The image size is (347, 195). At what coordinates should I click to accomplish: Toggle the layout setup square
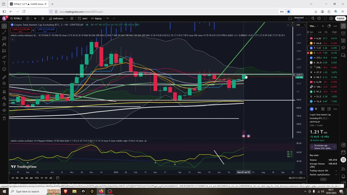click(290, 18)
